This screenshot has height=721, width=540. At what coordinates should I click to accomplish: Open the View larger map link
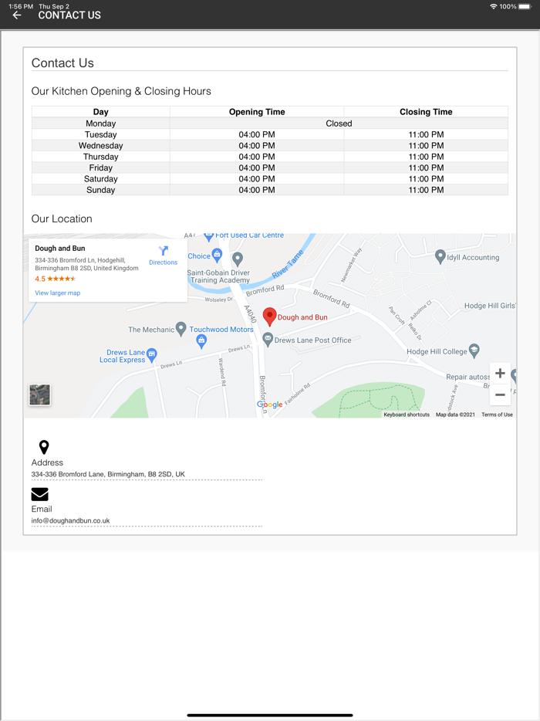[x=57, y=293]
